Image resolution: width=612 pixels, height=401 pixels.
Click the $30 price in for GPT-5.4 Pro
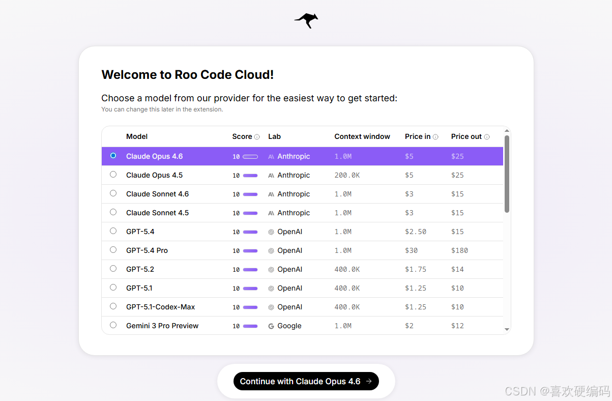[x=411, y=251]
